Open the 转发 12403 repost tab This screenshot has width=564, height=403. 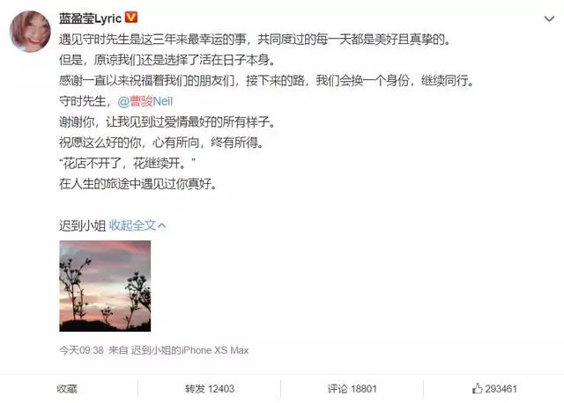pos(210,389)
